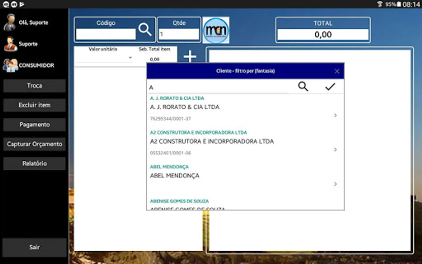Open Pagamento
Image resolution: width=422 pixels, height=264 pixels.
(x=34, y=125)
